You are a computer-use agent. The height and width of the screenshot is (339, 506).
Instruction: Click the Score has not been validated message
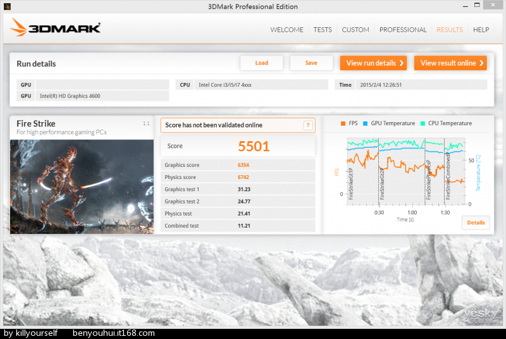point(214,125)
